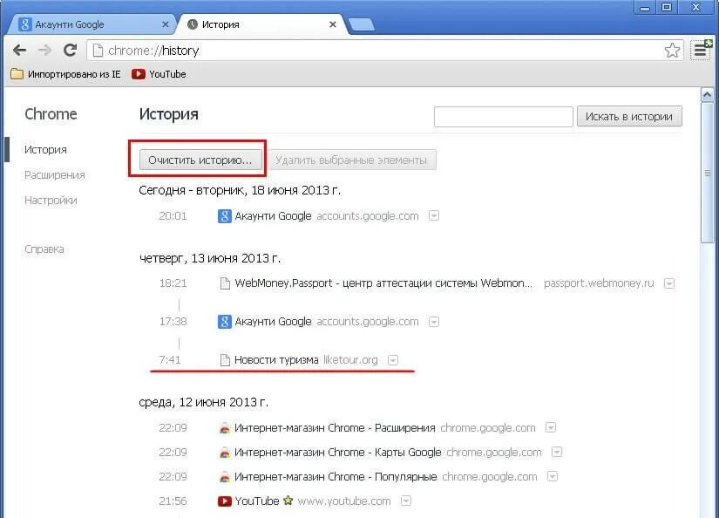Click the bookmark star in the 21:56 YouTube row
The width and height of the screenshot is (719, 518).
point(288,500)
